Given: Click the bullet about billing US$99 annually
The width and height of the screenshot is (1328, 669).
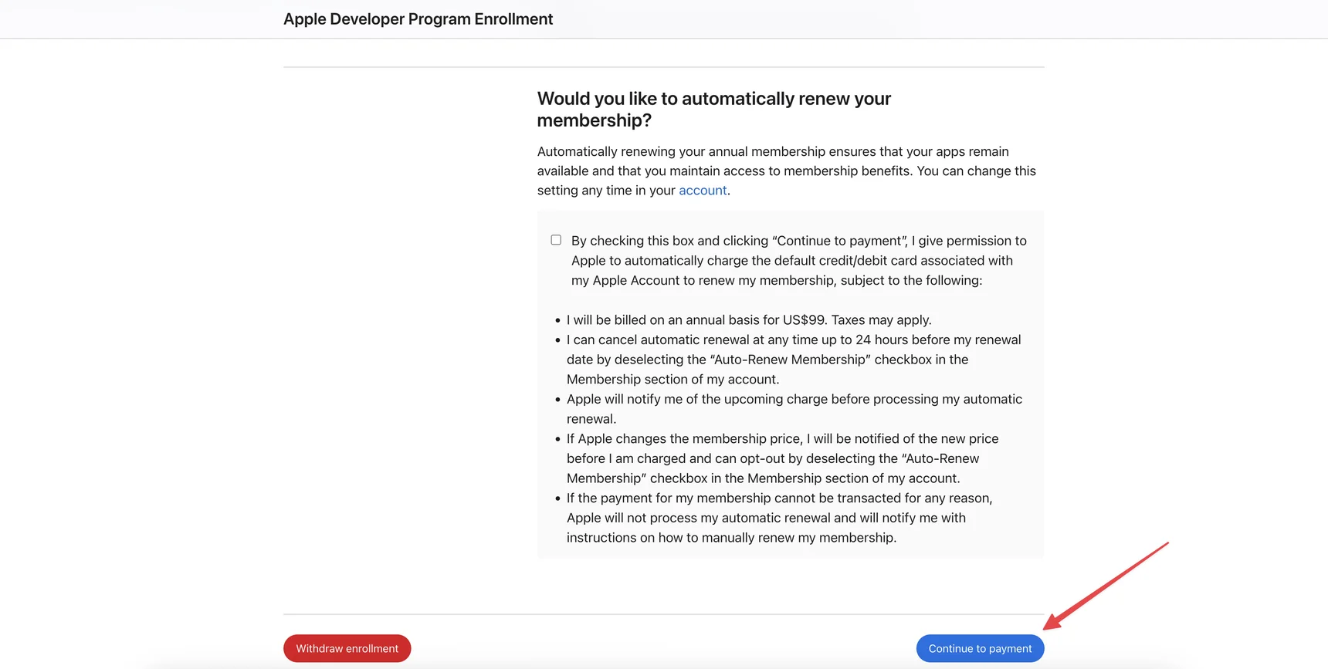Looking at the screenshot, I should click(x=749, y=320).
